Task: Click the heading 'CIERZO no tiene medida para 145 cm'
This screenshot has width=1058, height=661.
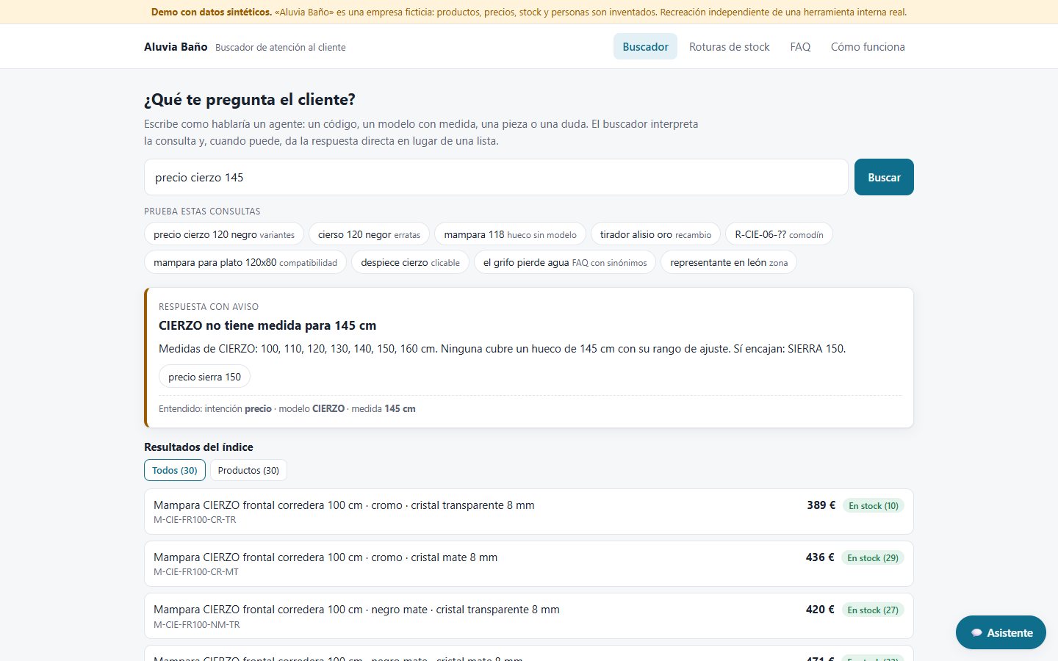Action: [267, 325]
